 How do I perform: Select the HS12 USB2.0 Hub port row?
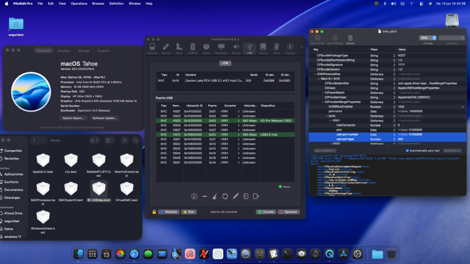coord(225,135)
